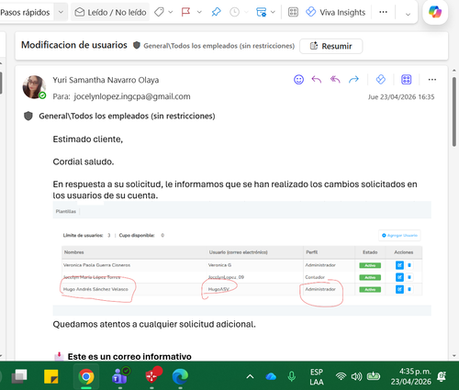Viewport: 459px width, 390px height.
Task: Open the volume speaker icon
Action: (x=356, y=376)
